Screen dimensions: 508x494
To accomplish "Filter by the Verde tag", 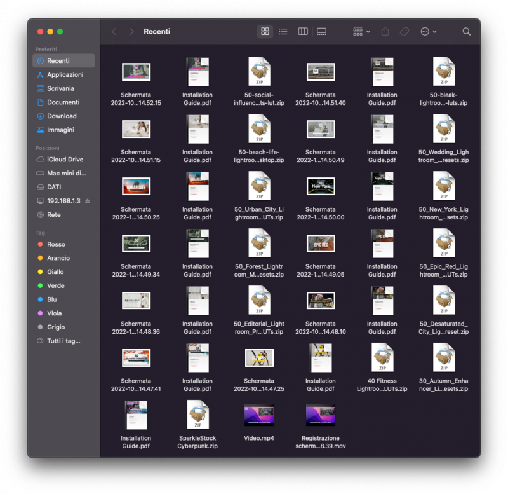I will 64,285.
